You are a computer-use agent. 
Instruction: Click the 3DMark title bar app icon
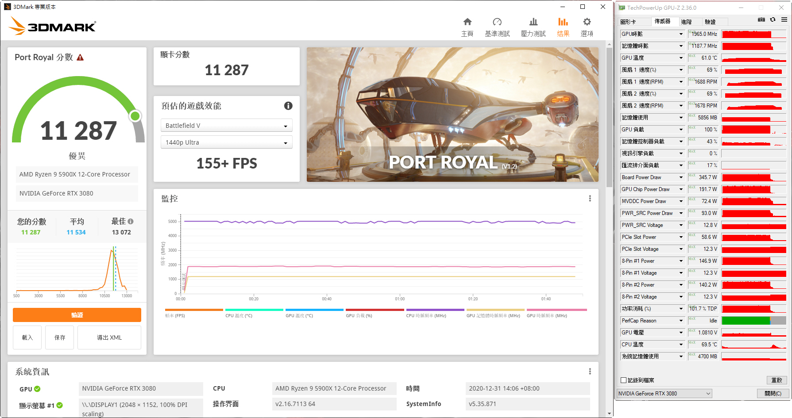pos(8,7)
